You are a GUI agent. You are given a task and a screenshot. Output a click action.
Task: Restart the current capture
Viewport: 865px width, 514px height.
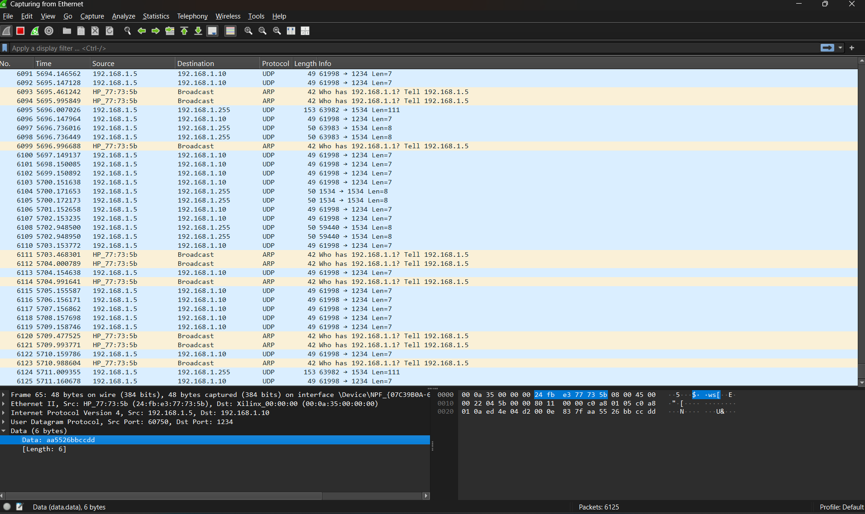point(35,31)
